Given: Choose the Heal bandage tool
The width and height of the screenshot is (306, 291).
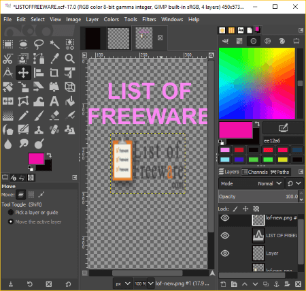Looking at the screenshot, I should (54, 129).
